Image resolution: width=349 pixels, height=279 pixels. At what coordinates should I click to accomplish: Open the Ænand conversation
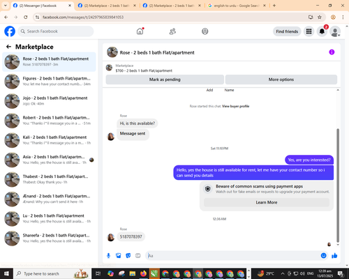coord(49,199)
